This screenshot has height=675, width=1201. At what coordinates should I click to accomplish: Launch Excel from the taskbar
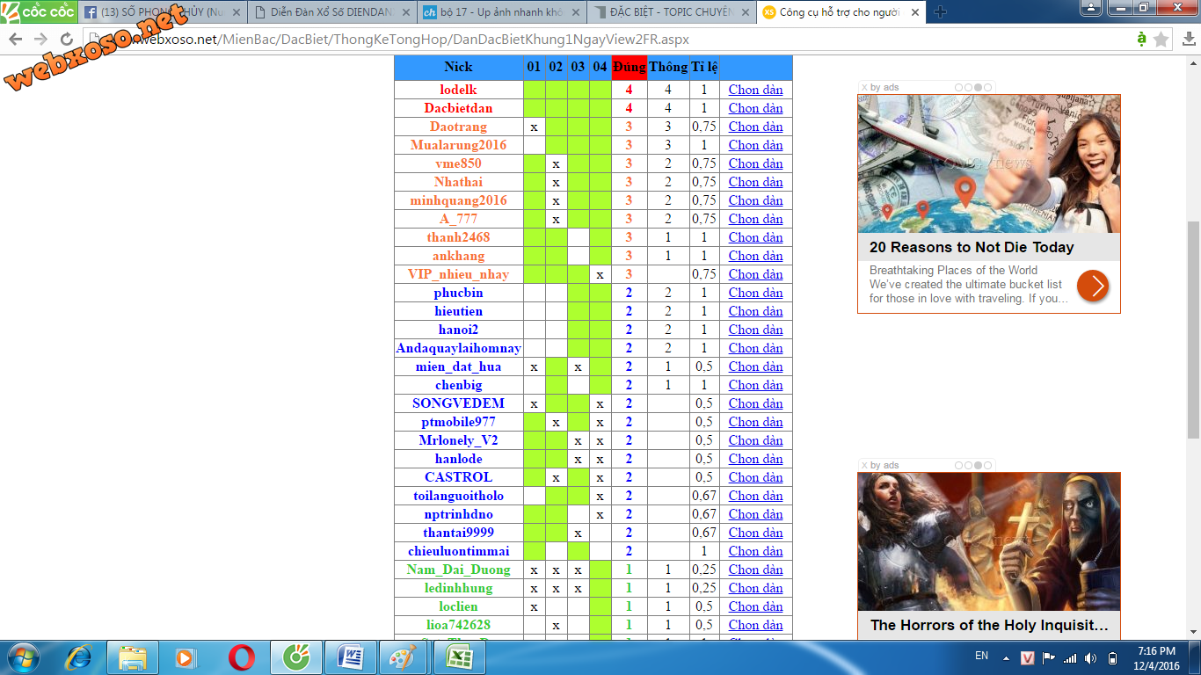point(459,657)
